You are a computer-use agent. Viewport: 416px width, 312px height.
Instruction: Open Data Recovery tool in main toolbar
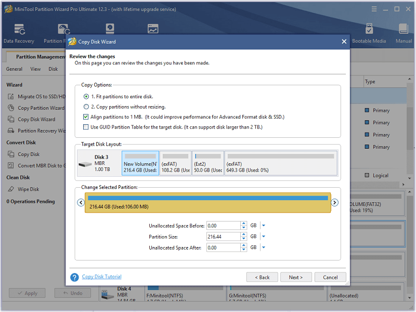pyautogui.click(x=19, y=33)
